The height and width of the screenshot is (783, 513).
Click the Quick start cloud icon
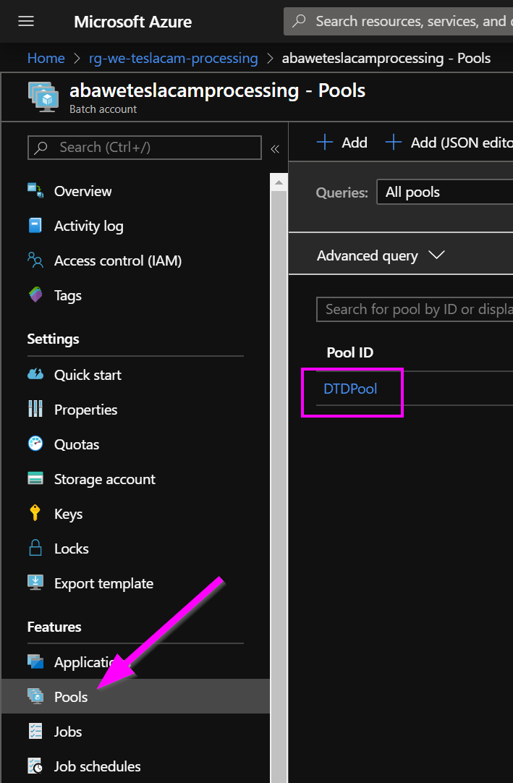[x=35, y=374]
